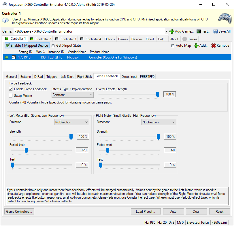Viewport: 234px width, 226px height.
Task: Uncheck the device row checkbox for 176194BF
Action: pos(14,57)
